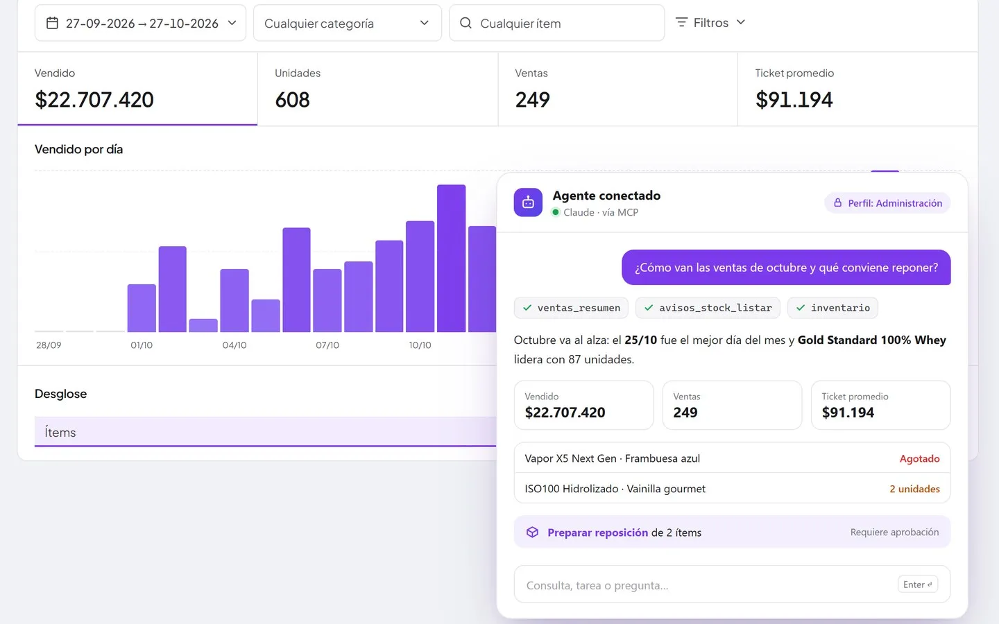Select the Vapor X5 Next Gen row
The image size is (999, 624).
point(732,458)
